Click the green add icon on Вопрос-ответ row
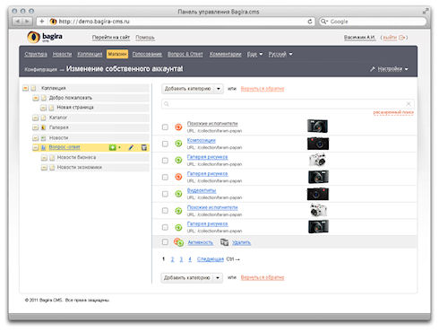The image size is (439, 332). (112, 147)
